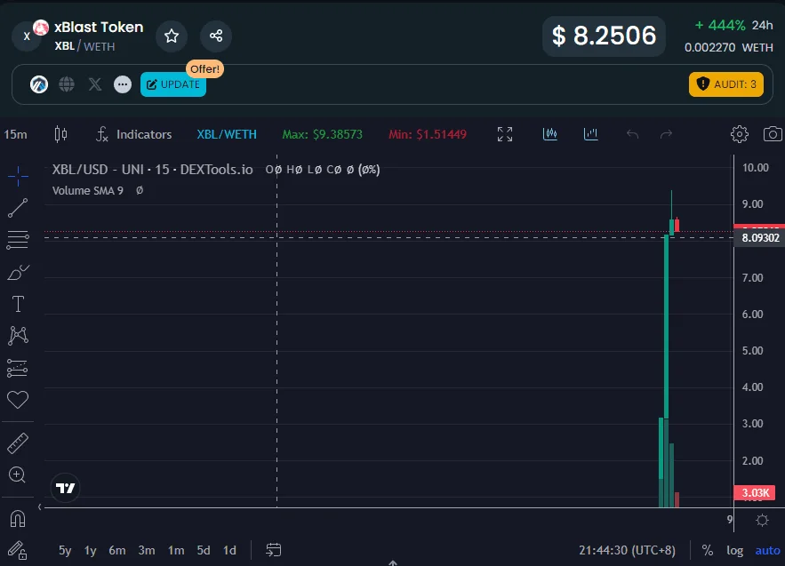Screen dimensions: 785x566
Task: Click the Volume SMA 9 indicator legend
Action: [x=88, y=191]
